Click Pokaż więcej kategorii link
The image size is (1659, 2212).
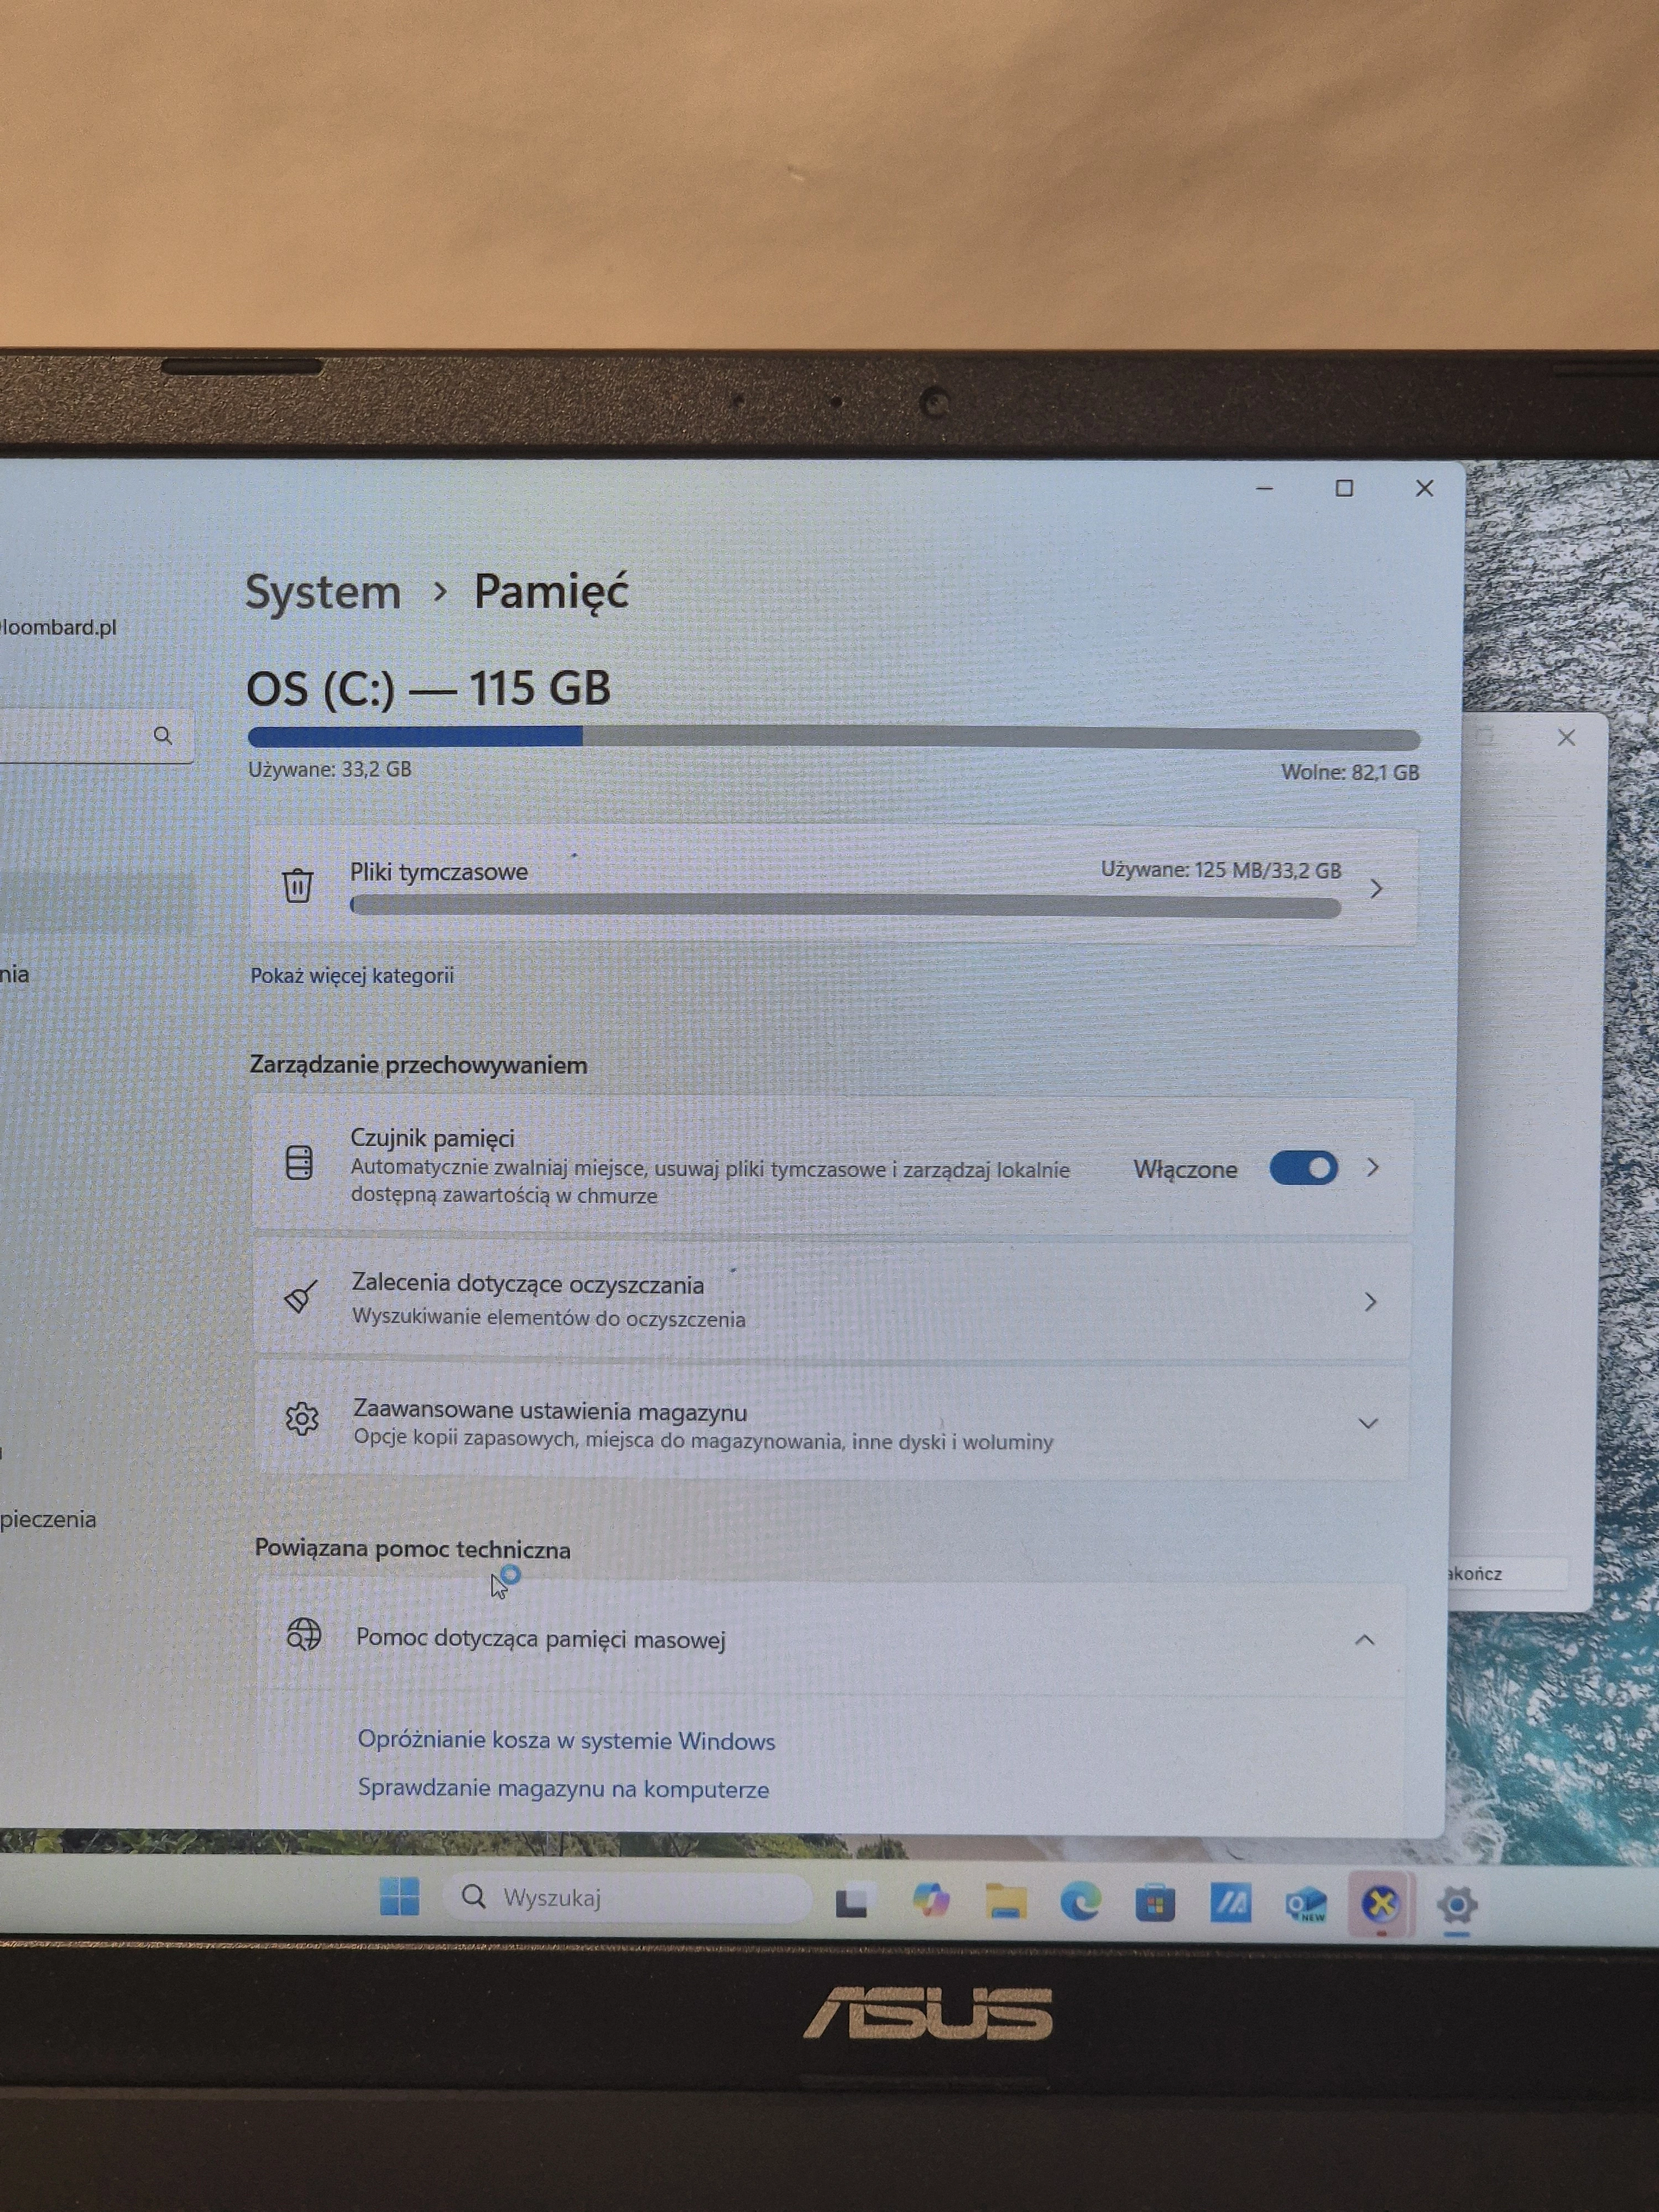click(352, 976)
